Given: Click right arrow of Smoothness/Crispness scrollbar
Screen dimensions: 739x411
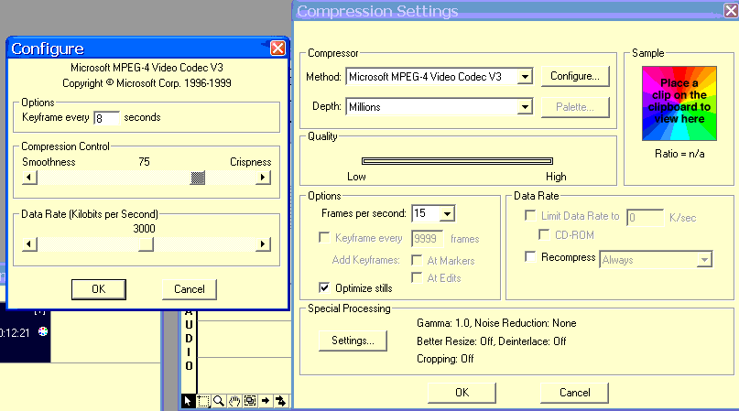Looking at the screenshot, I should pyautogui.click(x=263, y=178).
